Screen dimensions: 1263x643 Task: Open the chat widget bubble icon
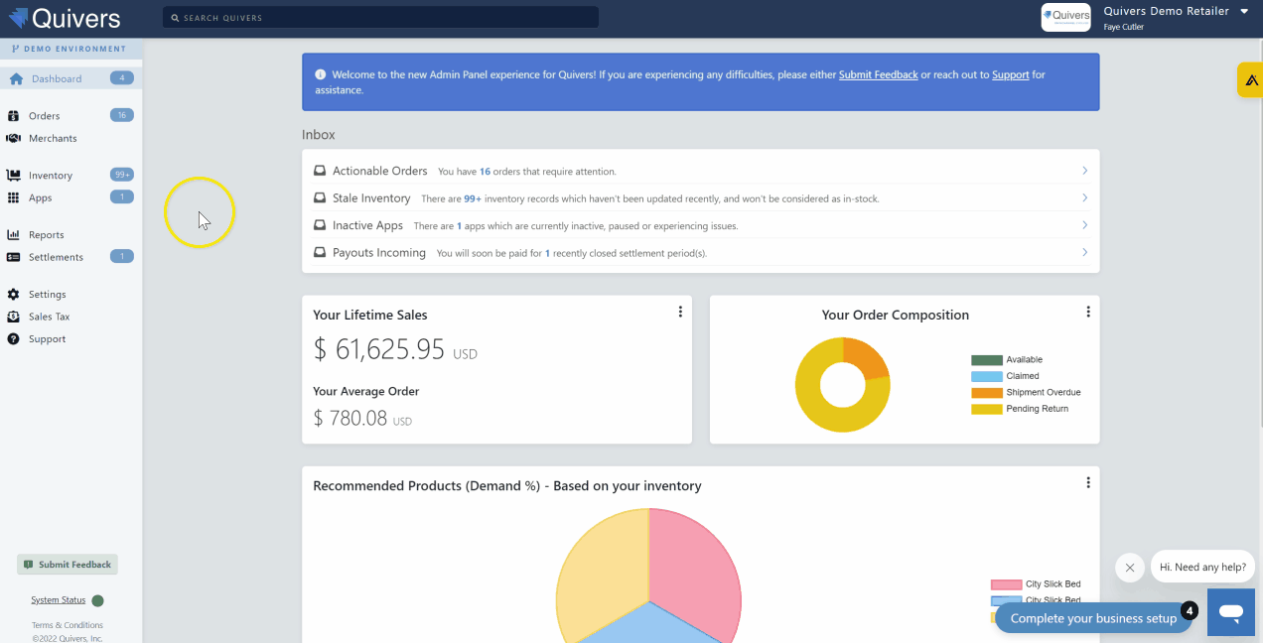(x=1231, y=612)
